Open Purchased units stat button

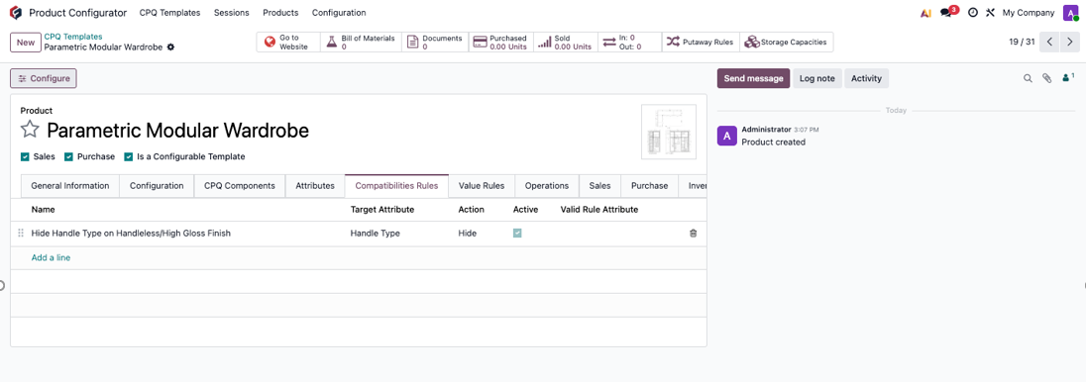[500, 43]
